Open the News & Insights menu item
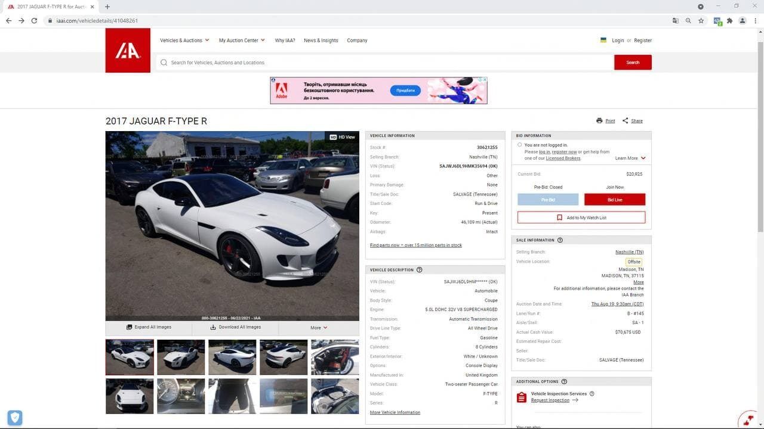Screen dimensions: 764x429 (321, 41)
